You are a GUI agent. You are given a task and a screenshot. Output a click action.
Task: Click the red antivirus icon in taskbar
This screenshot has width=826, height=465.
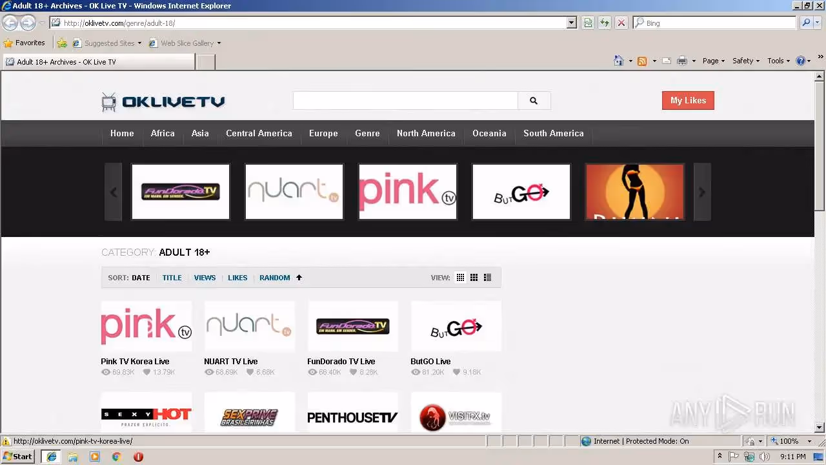tap(138, 457)
